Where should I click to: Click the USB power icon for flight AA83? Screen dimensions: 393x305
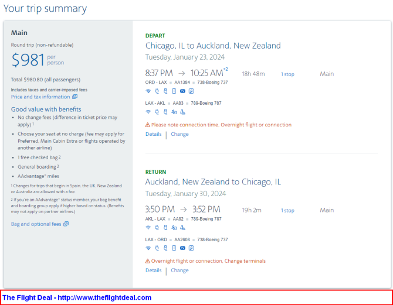tap(165, 112)
